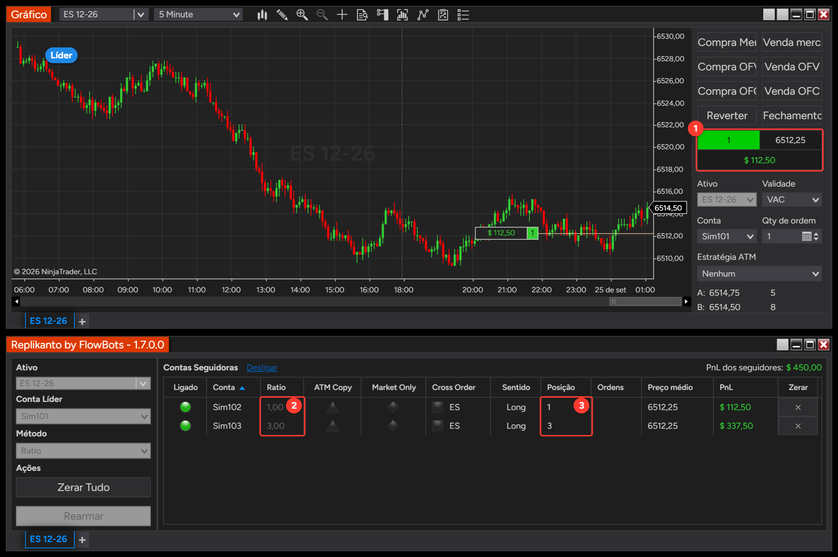Open the order quantity keypad icon
The height and width of the screenshot is (557, 838).
(x=807, y=236)
